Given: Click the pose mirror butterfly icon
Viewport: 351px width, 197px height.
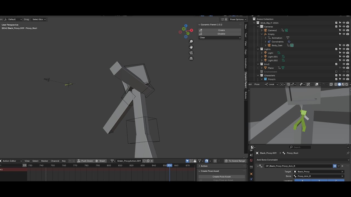Looking at the screenshot, I should point(222,19).
